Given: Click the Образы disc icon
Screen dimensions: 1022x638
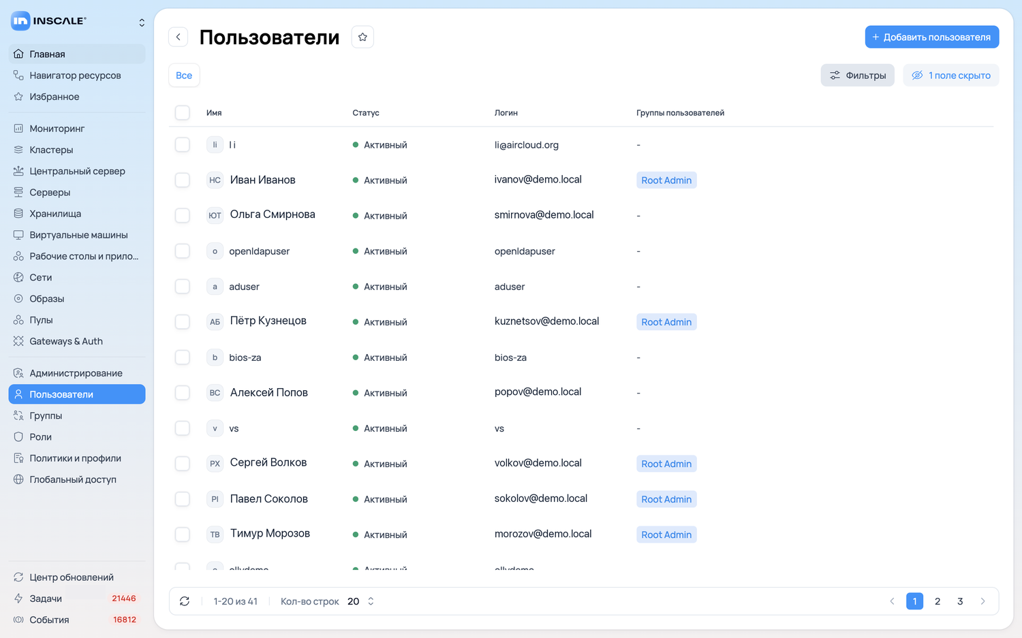Looking at the screenshot, I should tap(18, 298).
